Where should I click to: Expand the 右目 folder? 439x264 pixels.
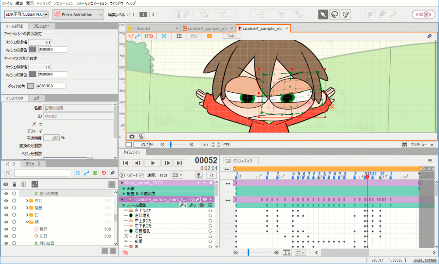(27, 201)
